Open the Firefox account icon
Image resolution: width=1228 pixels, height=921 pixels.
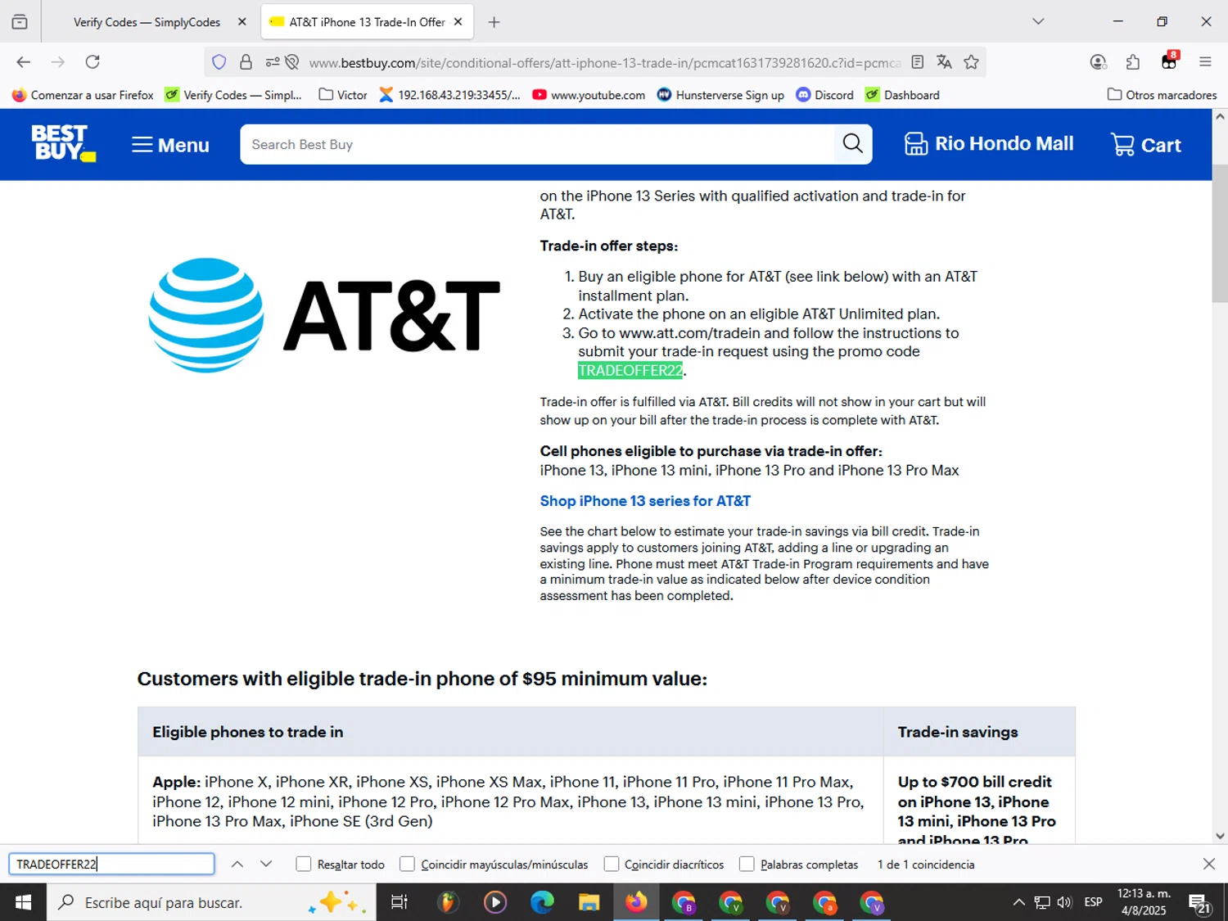tap(1098, 62)
